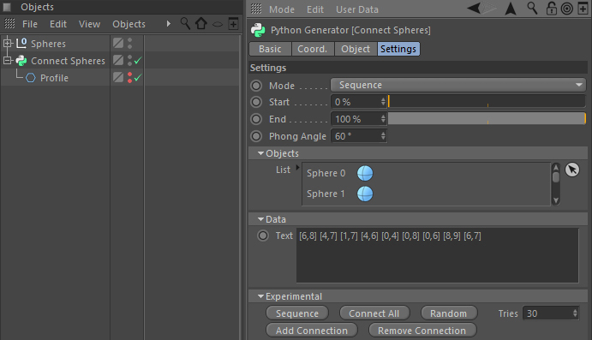Click the Objects manager grip handle icon

[9, 24]
